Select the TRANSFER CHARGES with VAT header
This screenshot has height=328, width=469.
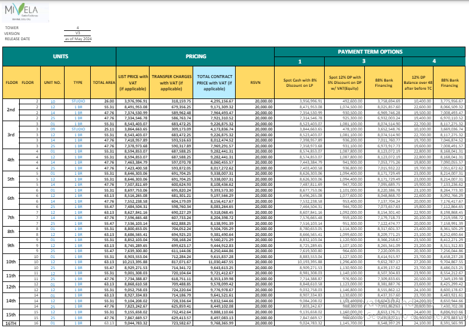point(171,83)
